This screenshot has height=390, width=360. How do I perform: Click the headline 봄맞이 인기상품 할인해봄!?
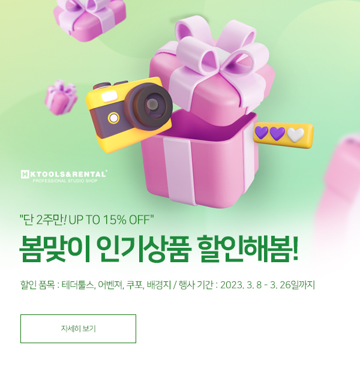159,248
